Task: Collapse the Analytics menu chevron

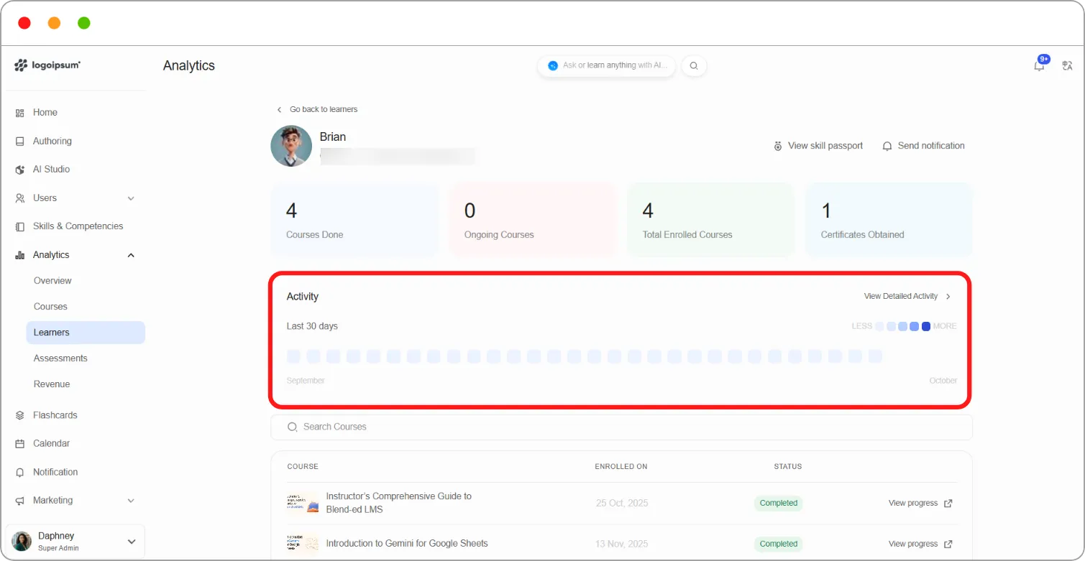Action: (131, 255)
